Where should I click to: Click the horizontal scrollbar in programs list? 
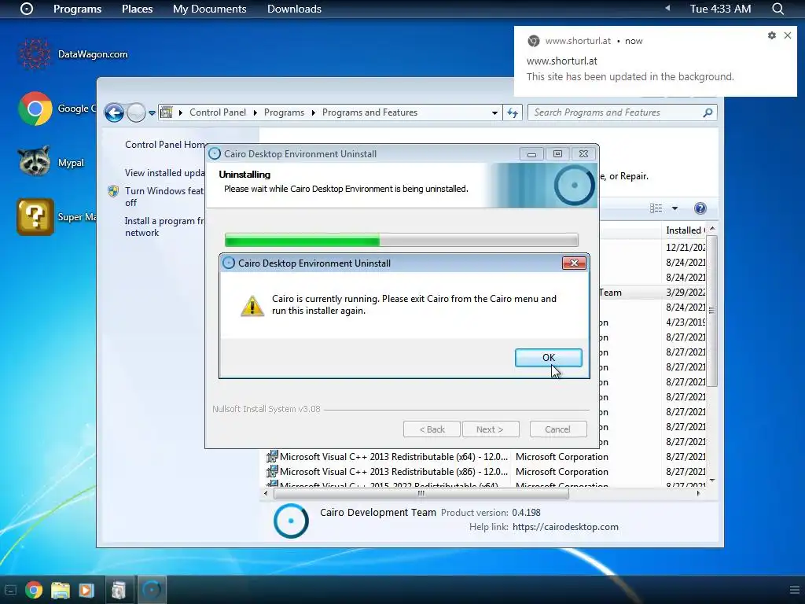click(x=421, y=494)
